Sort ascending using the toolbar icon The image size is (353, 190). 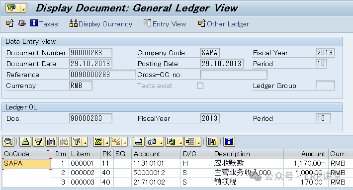coord(25,142)
